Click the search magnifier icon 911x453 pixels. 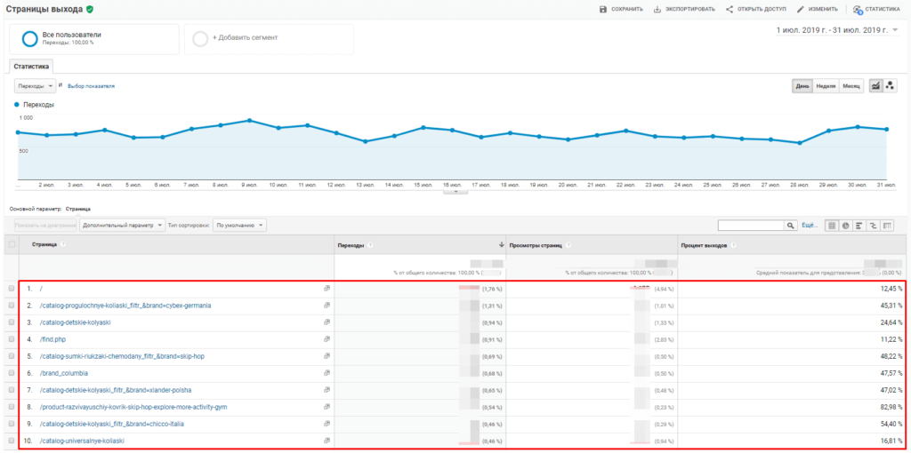click(x=790, y=226)
